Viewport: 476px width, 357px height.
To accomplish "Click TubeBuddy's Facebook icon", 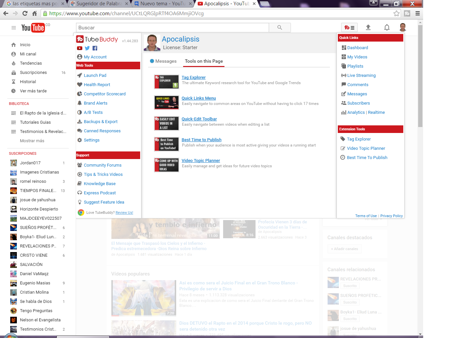I will click(x=95, y=48).
